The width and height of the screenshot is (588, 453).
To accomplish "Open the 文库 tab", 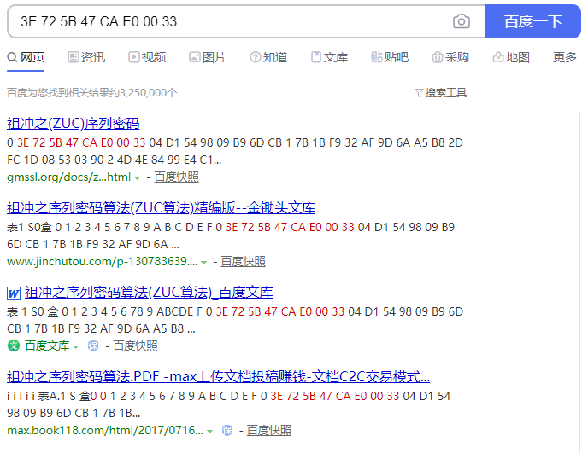I will 329,57.
